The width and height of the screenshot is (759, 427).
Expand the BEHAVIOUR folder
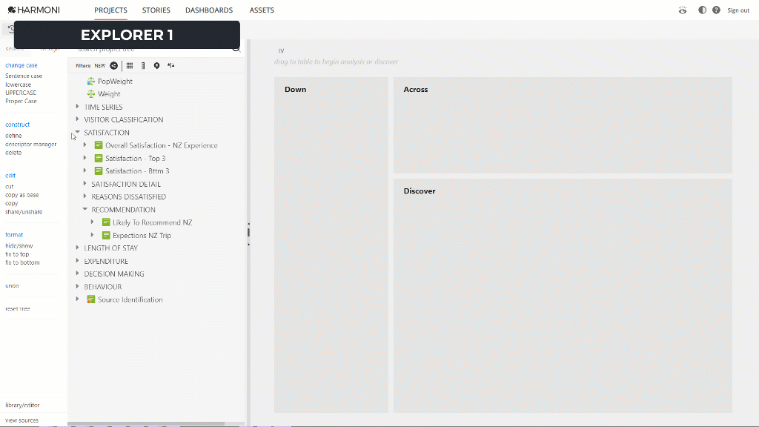click(77, 286)
